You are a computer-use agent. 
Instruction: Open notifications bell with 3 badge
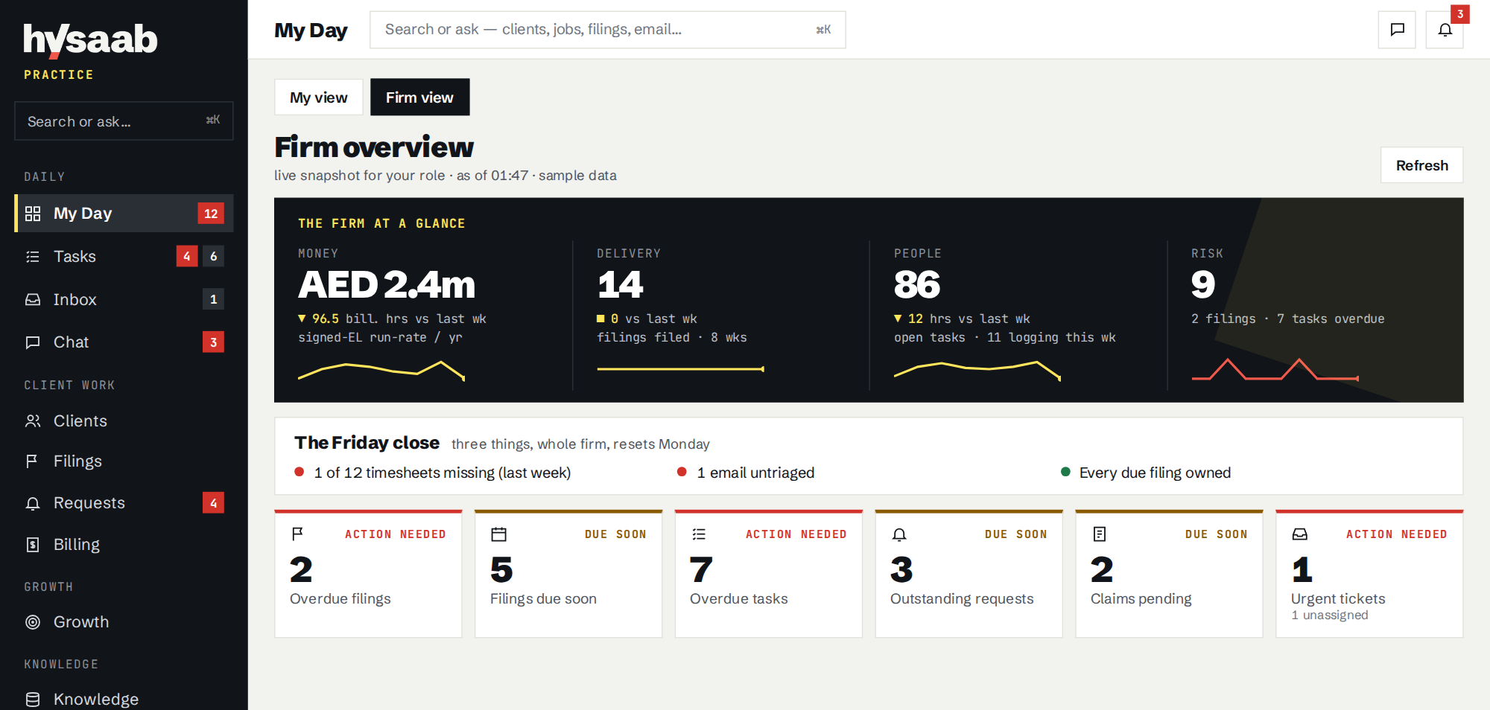click(1445, 30)
